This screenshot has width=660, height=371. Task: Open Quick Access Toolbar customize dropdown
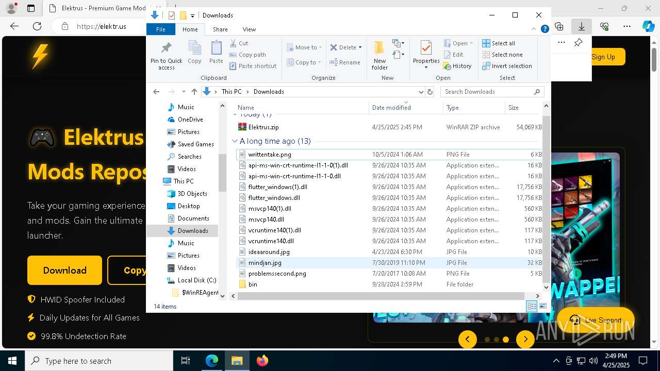point(192,15)
